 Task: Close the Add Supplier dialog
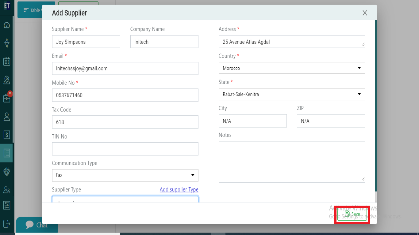pyautogui.click(x=365, y=13)
